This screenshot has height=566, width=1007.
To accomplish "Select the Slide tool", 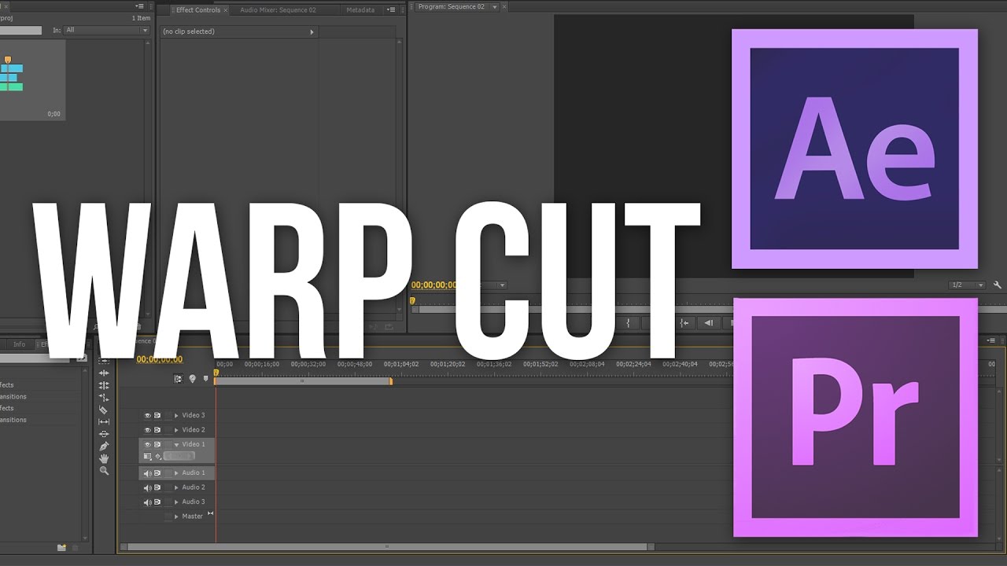I will click(104, 434).
